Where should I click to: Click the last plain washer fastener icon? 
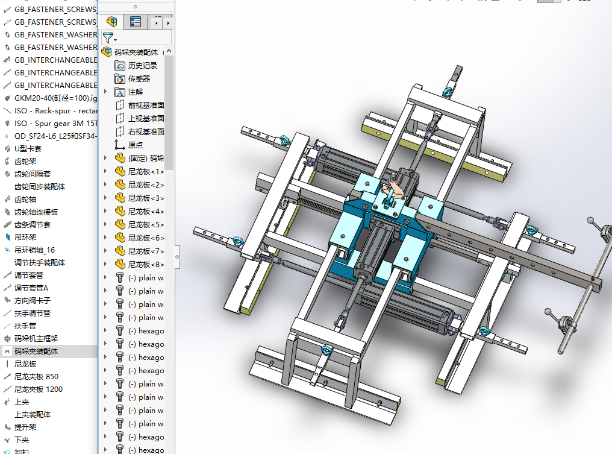coord(120,424)
